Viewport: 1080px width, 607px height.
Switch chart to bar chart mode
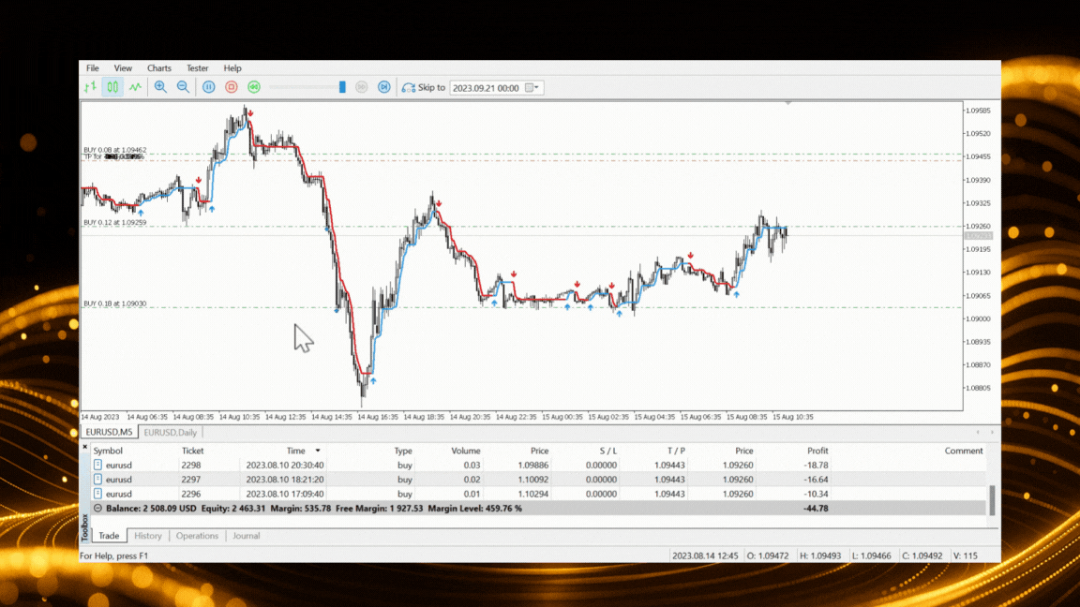click(x=90, y=87)
